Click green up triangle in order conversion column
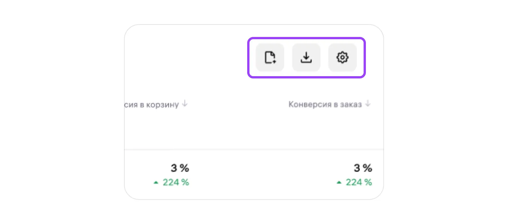 coord(339,183)
